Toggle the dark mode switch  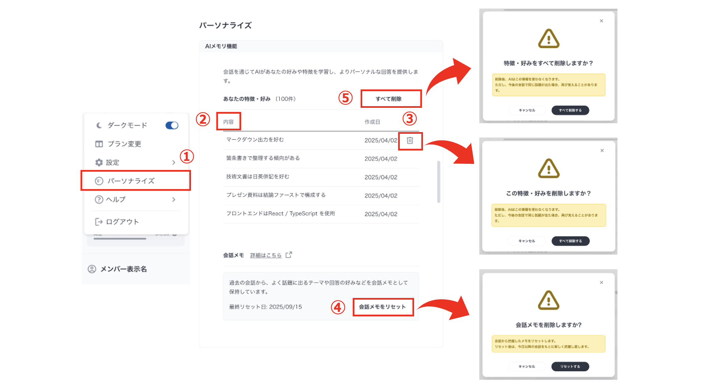(172, 125)
